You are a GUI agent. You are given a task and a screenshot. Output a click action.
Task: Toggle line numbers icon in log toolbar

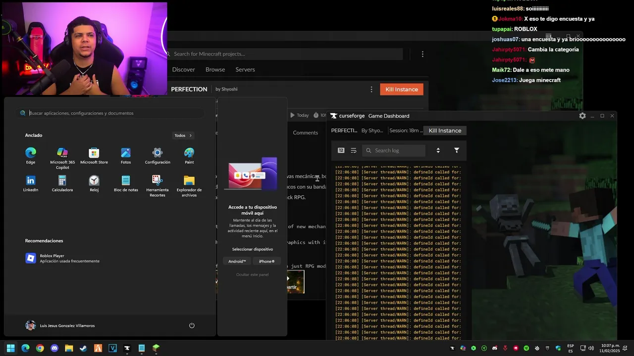pyautogui.click(x=341, y=150)
